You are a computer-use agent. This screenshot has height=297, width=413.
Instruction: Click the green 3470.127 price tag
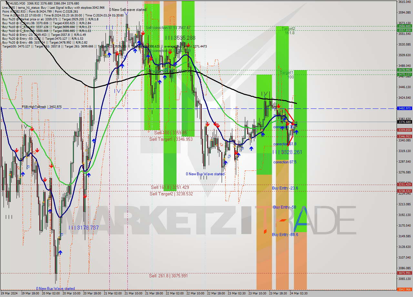pos(404,75)
